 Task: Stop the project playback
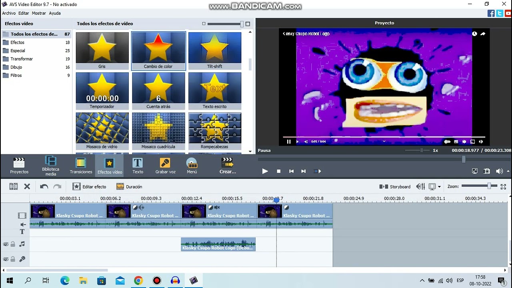279,171
